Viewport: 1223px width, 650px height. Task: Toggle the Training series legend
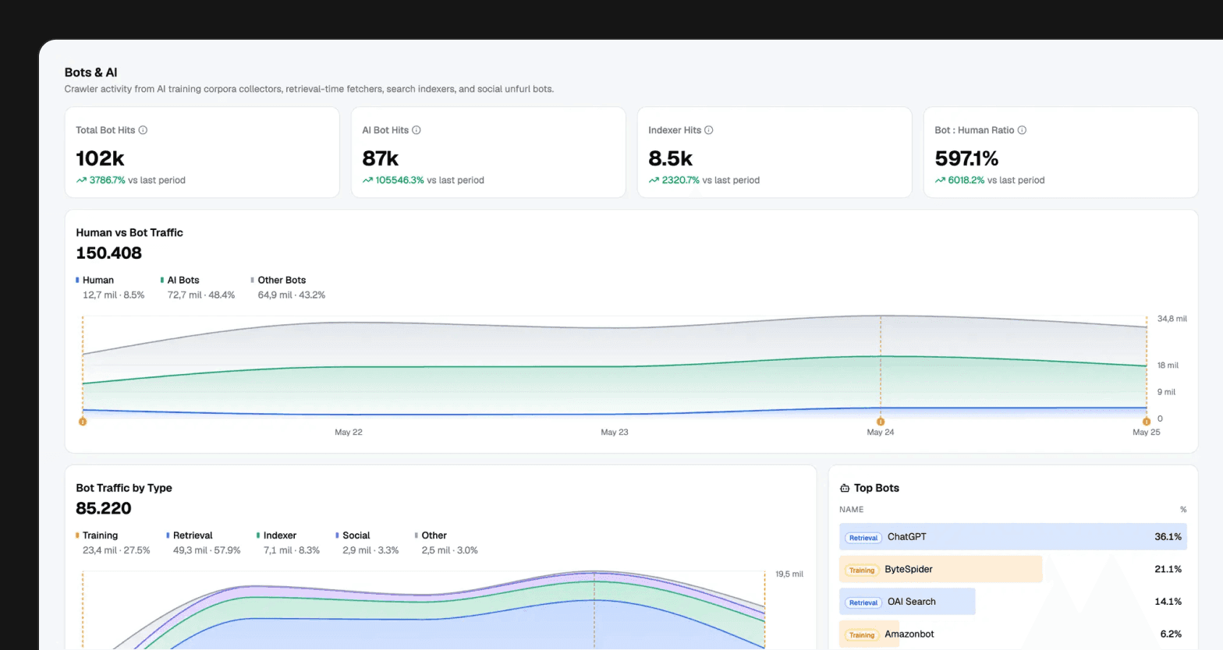(x=97, y=535)
